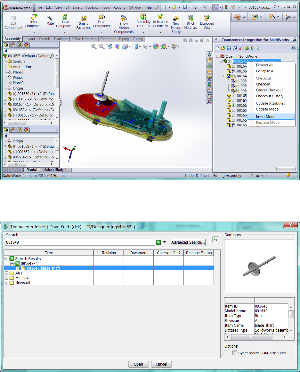Open the Motion Study 1 tab

coord(55,169)
